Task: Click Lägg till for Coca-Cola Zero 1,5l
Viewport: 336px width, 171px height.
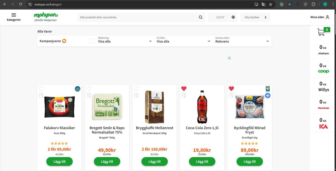Action: 202,161
